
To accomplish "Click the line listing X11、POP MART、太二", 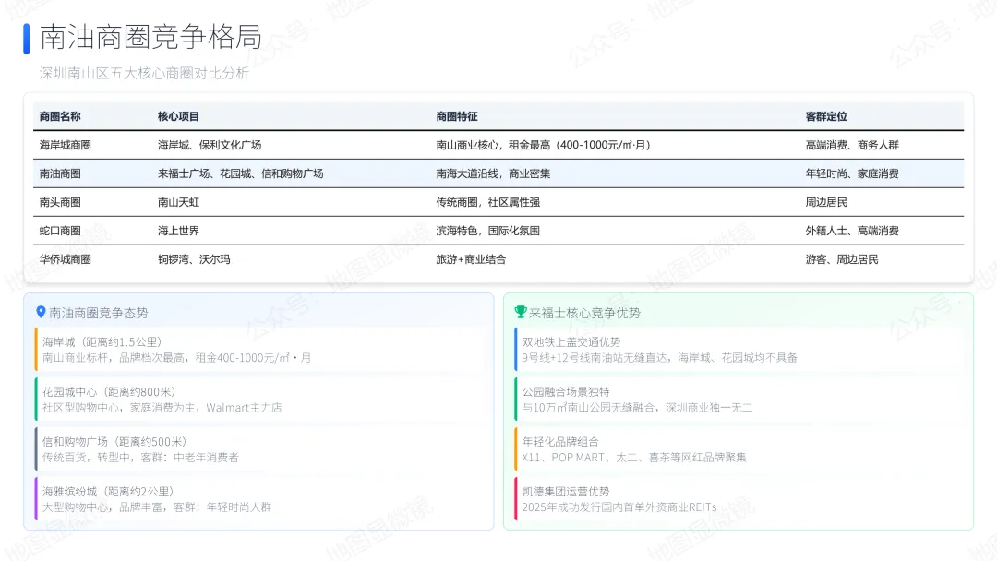I will tap(634, 458).
